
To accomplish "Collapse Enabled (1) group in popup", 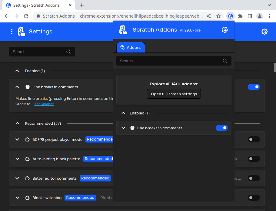I will (x=123, y=113).
